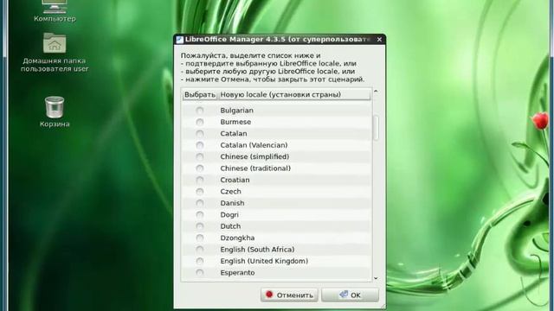Click the English (United Kingdom) entry text

pyautogui.click(x=264, y=261)
